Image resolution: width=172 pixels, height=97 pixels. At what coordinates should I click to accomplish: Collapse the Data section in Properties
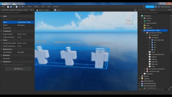point(1,16)
